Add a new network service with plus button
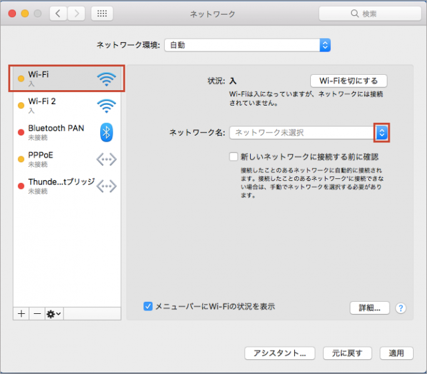The image size is (427, 374). [22, 313]
